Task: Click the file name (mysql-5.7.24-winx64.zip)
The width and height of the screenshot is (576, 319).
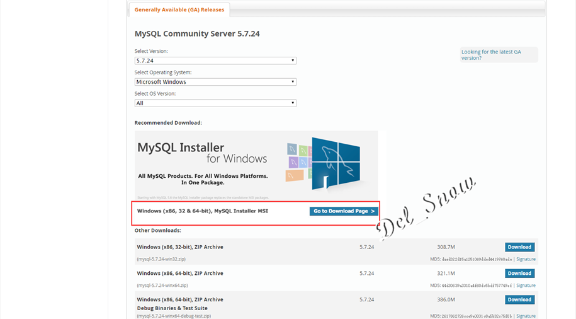Action: pos(162,286)
